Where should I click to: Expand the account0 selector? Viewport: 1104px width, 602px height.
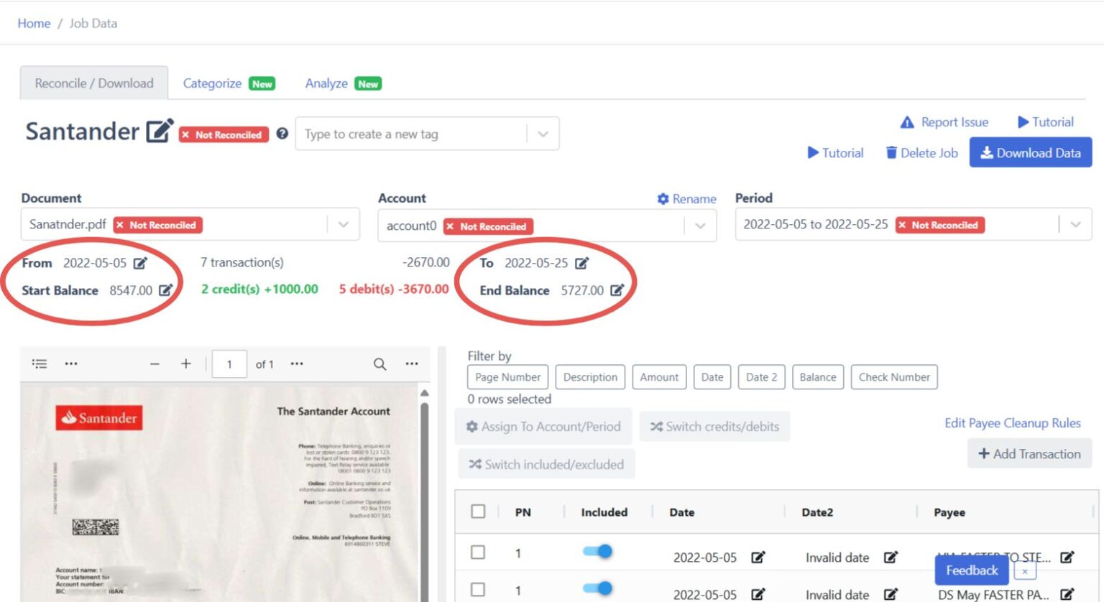tap(700, 225)
